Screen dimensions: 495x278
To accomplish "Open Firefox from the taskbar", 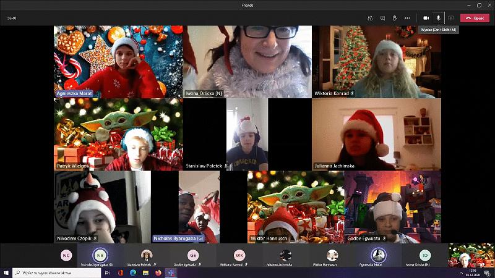I will (x=158, y=272).
